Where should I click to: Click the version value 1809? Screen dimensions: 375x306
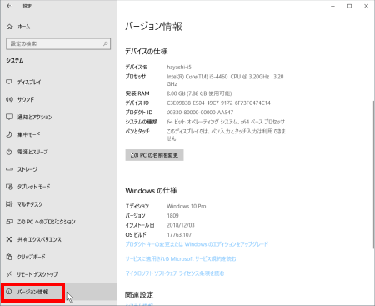172,216
